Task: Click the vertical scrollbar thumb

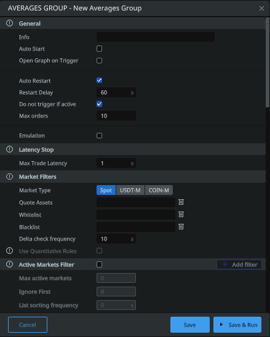Action: click(268, 63)
